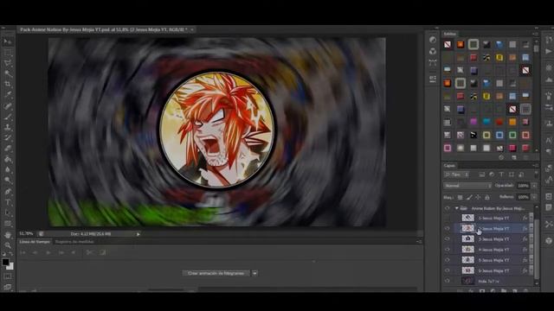
Task: Toggle visibility of the Anime Nation layer group
Action: (x=448, y=208)
